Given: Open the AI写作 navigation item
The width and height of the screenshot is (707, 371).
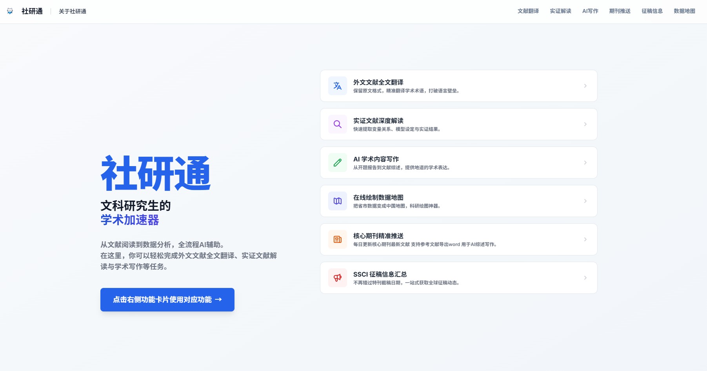Looking at the screenshot, I should click(x=590, y=11).
